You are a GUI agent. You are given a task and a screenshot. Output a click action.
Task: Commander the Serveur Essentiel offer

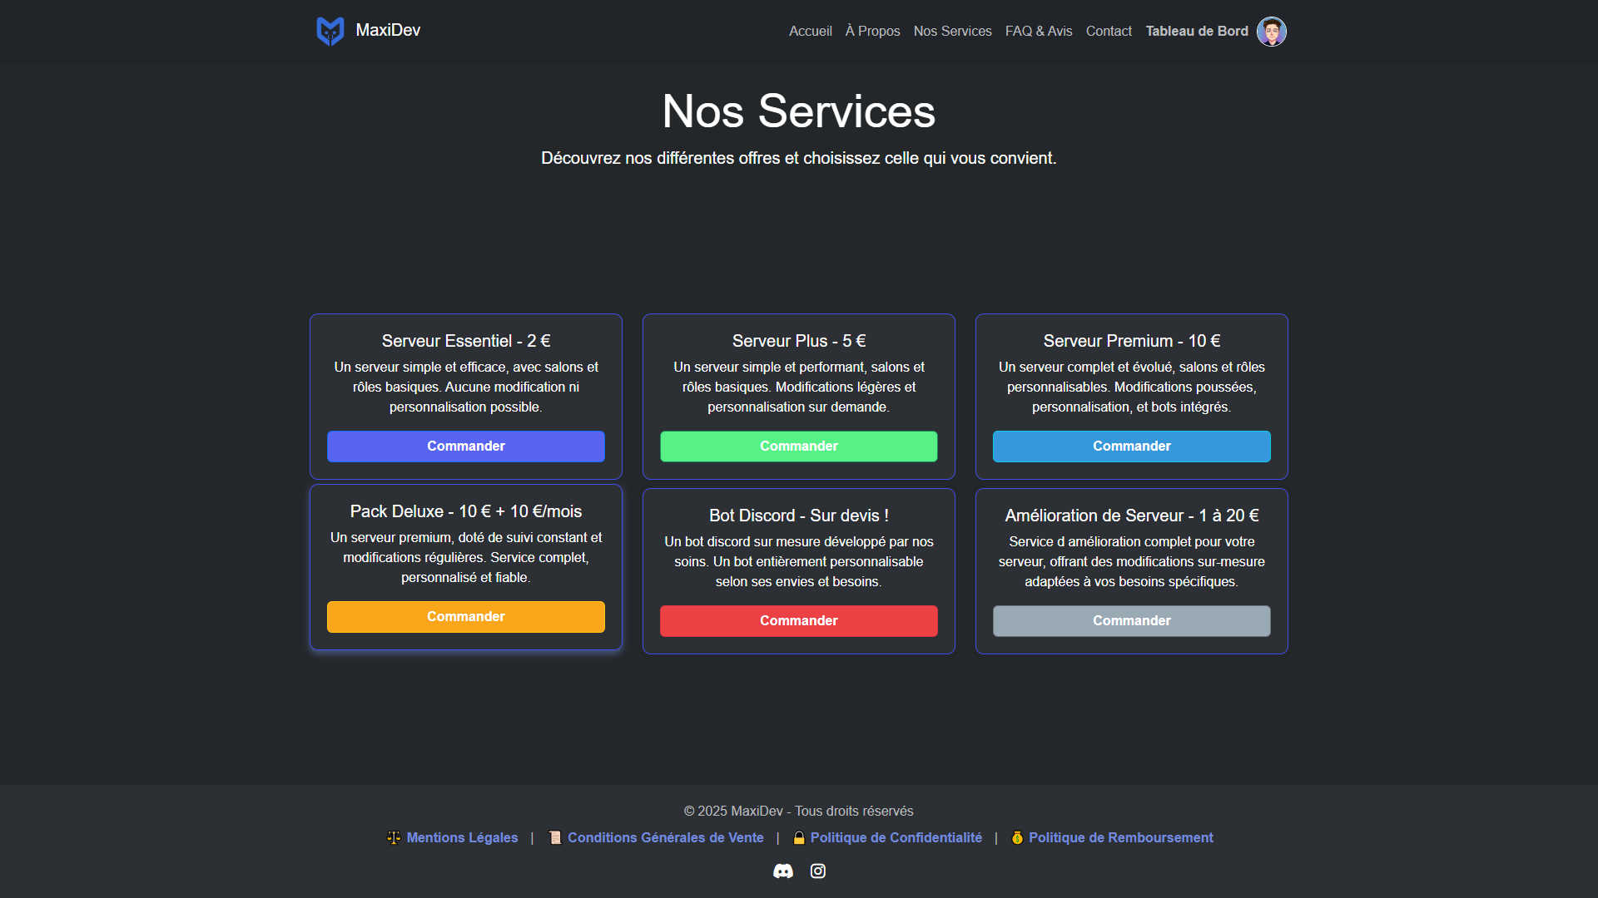[465, 446]
